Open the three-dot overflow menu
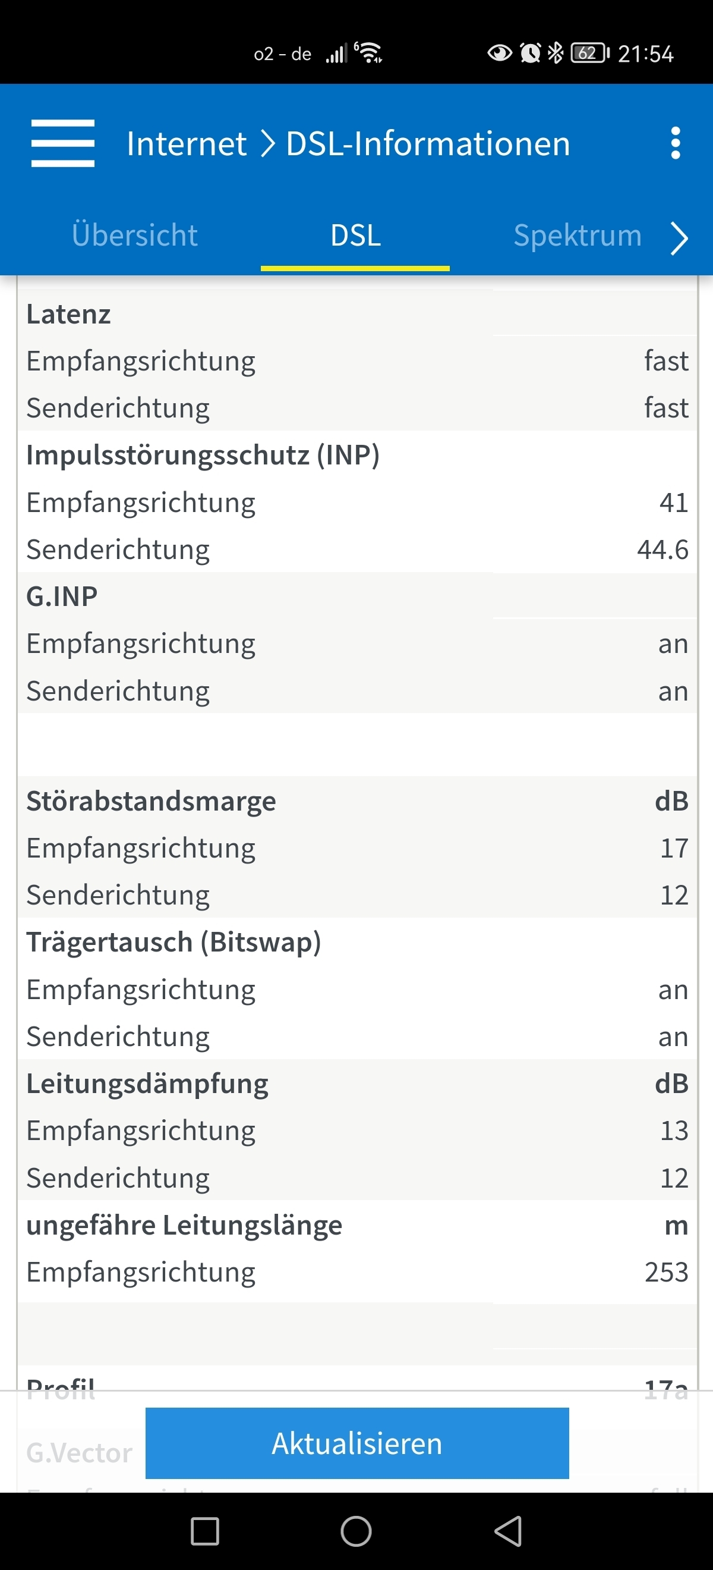The width and height of the screenshot is (713, 1570). (674, 143)
